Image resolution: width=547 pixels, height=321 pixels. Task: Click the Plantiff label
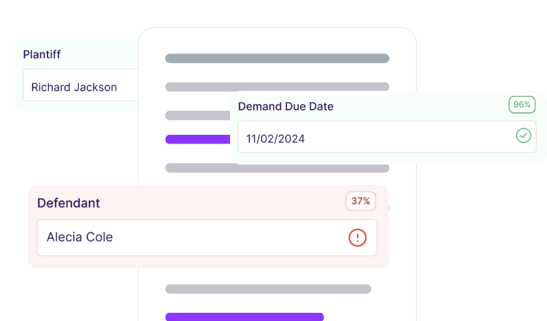(x=41, y=55)
